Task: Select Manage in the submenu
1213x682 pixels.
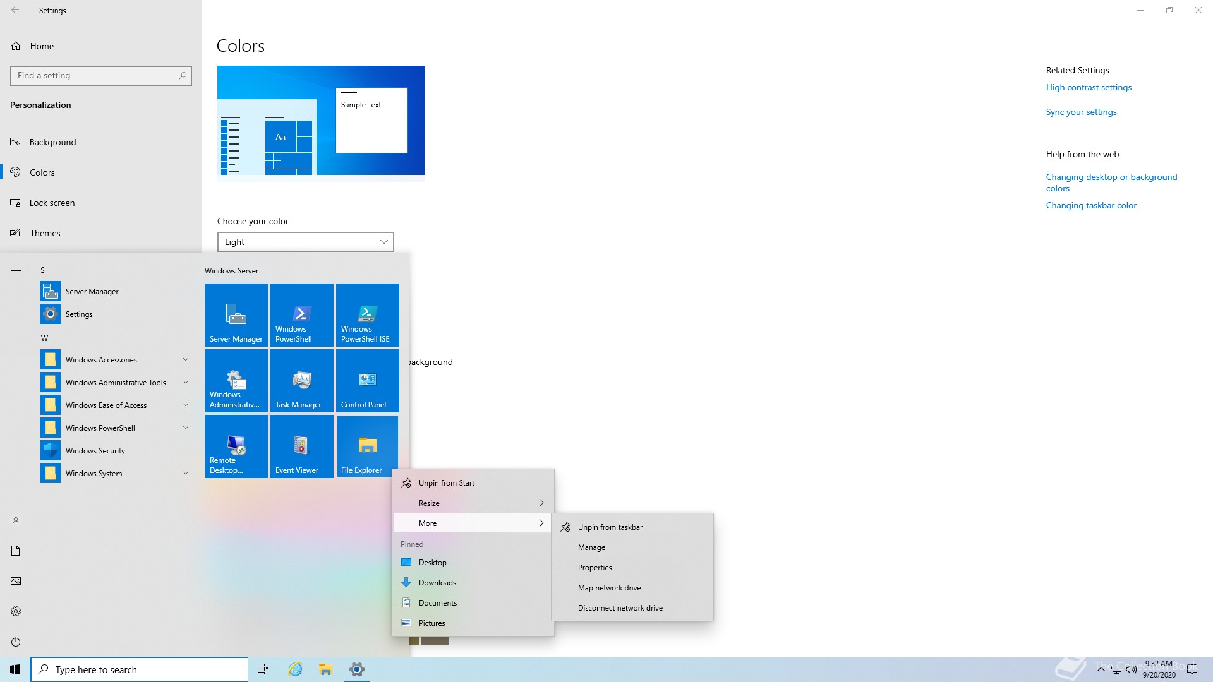Action: (x=632, y=547)
